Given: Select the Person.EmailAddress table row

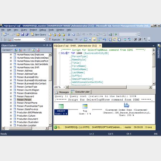Looking at the screenshot, I should pyautogui.click(x=27, y=93).
